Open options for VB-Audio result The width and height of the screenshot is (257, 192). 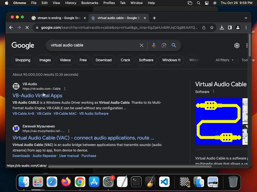click(x=65, y=89)
